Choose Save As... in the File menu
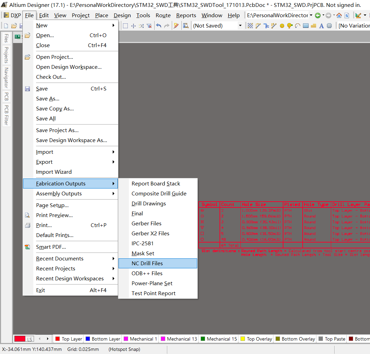370x354 pixels. pos(70,99)
